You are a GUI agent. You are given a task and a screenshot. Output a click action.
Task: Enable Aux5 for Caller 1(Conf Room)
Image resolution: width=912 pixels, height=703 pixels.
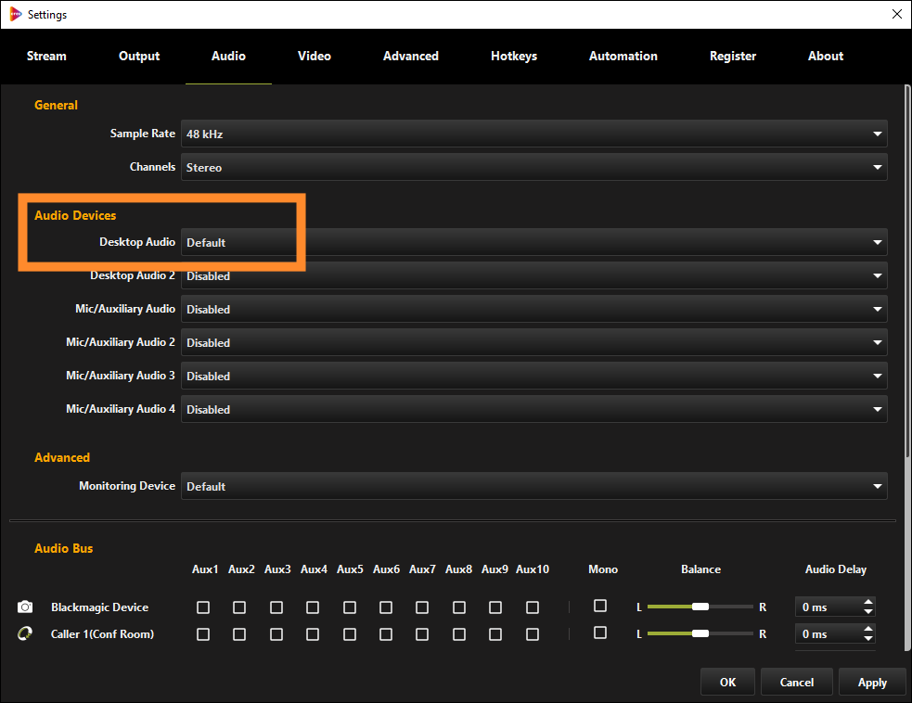point(350,633)
